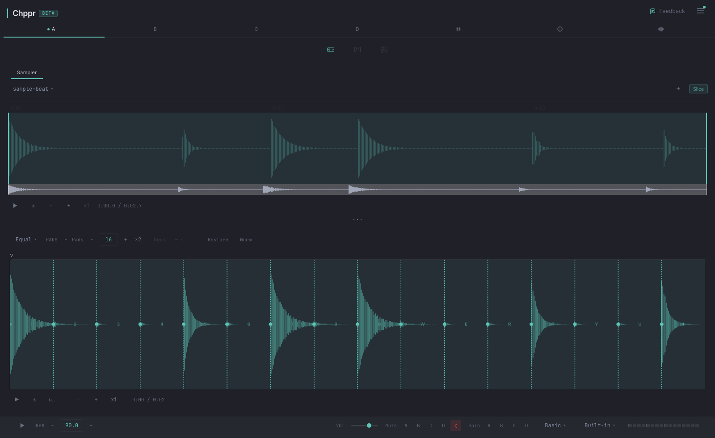
Task: Switch to tab B
Action: (155, 29)
